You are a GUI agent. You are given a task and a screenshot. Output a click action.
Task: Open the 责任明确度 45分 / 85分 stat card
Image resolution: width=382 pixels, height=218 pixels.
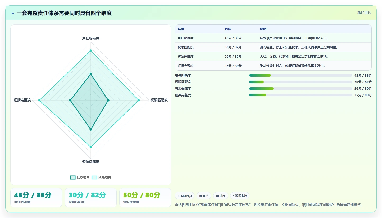36,198
